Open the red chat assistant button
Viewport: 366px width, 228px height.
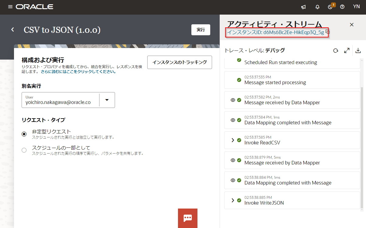pos(187,218)
